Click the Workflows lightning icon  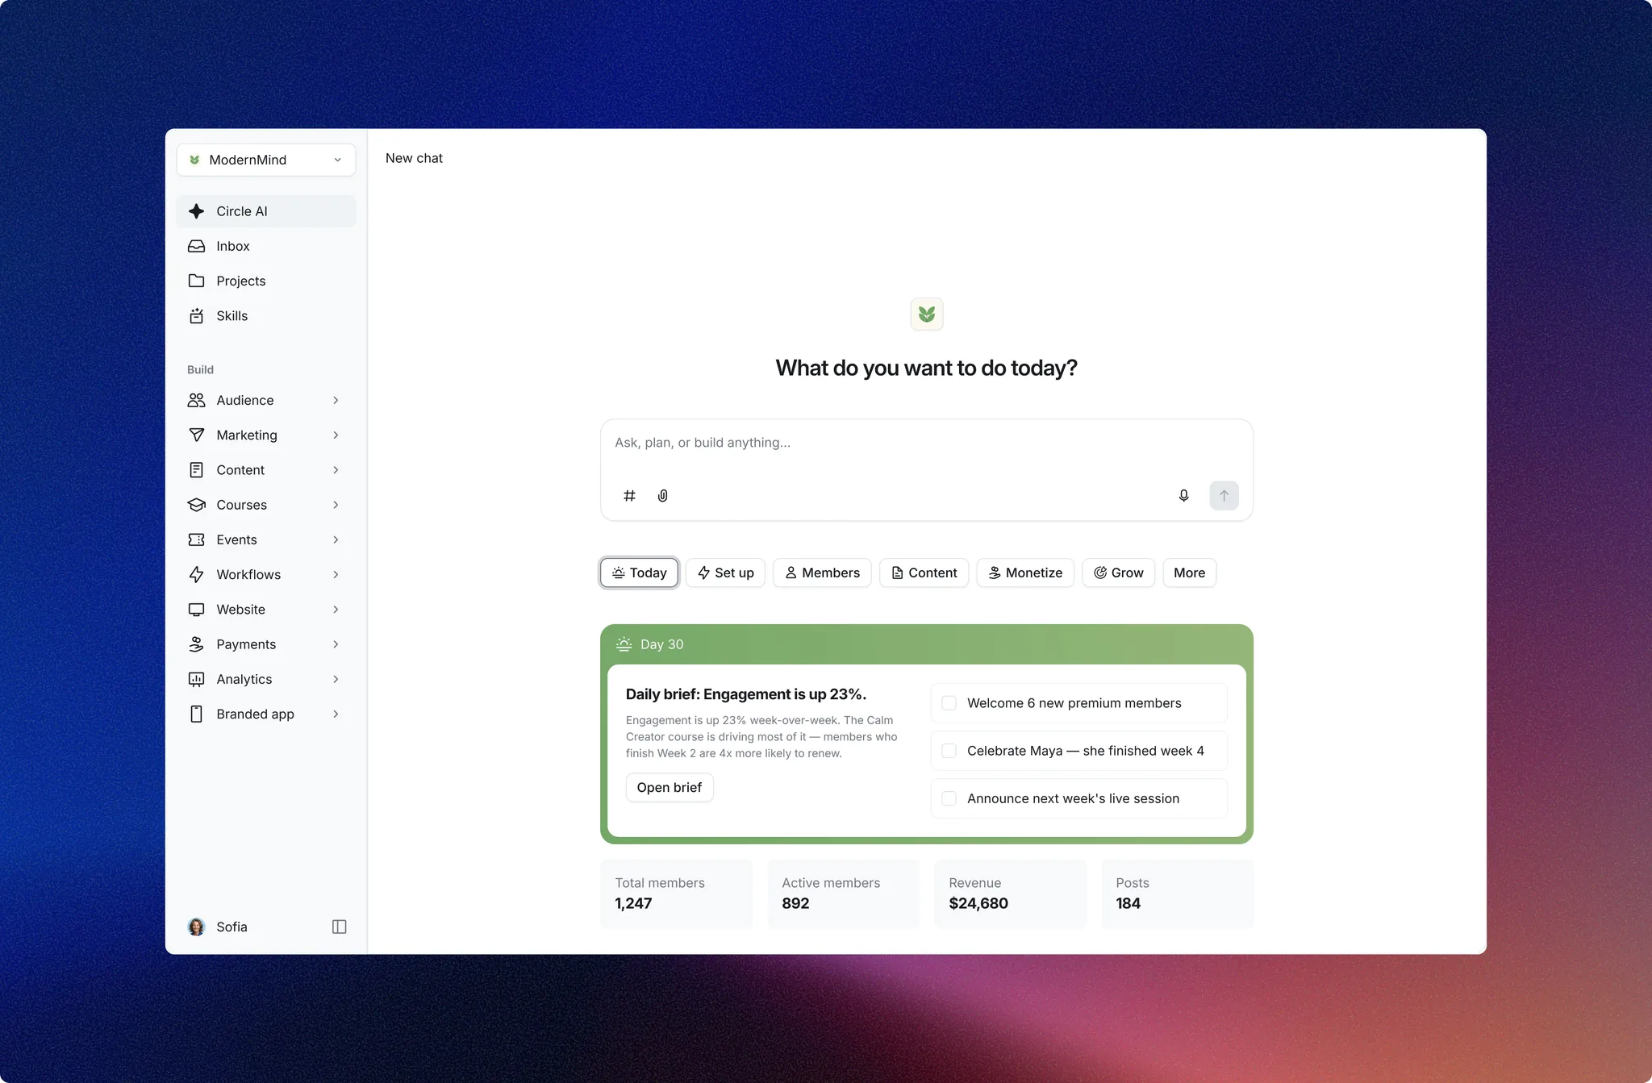(x=196, y=574)
